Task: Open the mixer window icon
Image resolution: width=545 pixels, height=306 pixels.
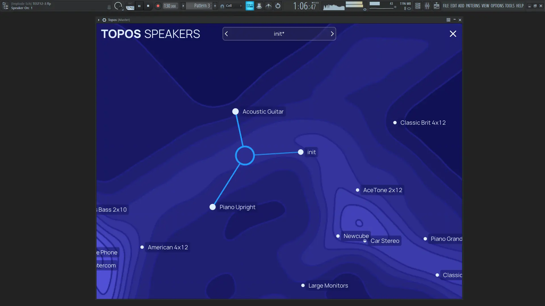Action: tap(427, 6)
